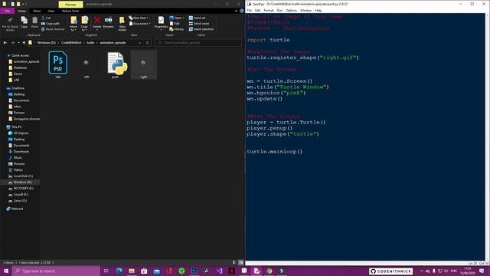The image size is (490, 276).
Task: Open the Game folder in Quick access
Action: pyautogui.click(x=18, y=74)
